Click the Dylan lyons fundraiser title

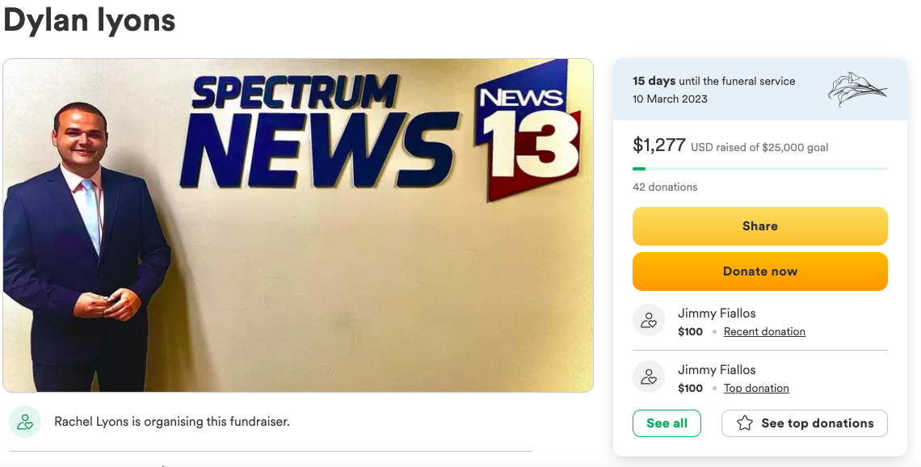(x=90, y=19)
